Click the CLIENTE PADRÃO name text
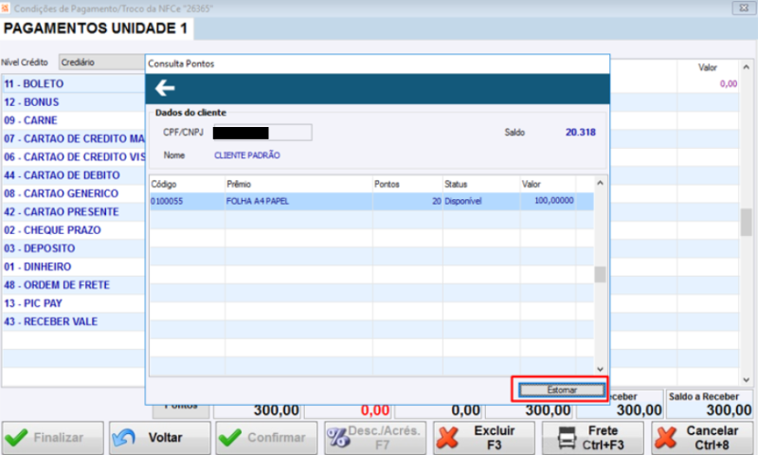The image size is (758, 455). click(247, 155)
